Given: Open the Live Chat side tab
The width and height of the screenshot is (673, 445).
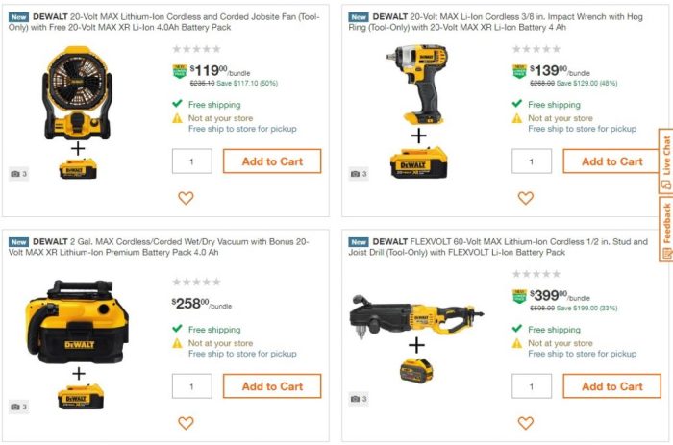Looking at the screenshot, I should (665, 161).
